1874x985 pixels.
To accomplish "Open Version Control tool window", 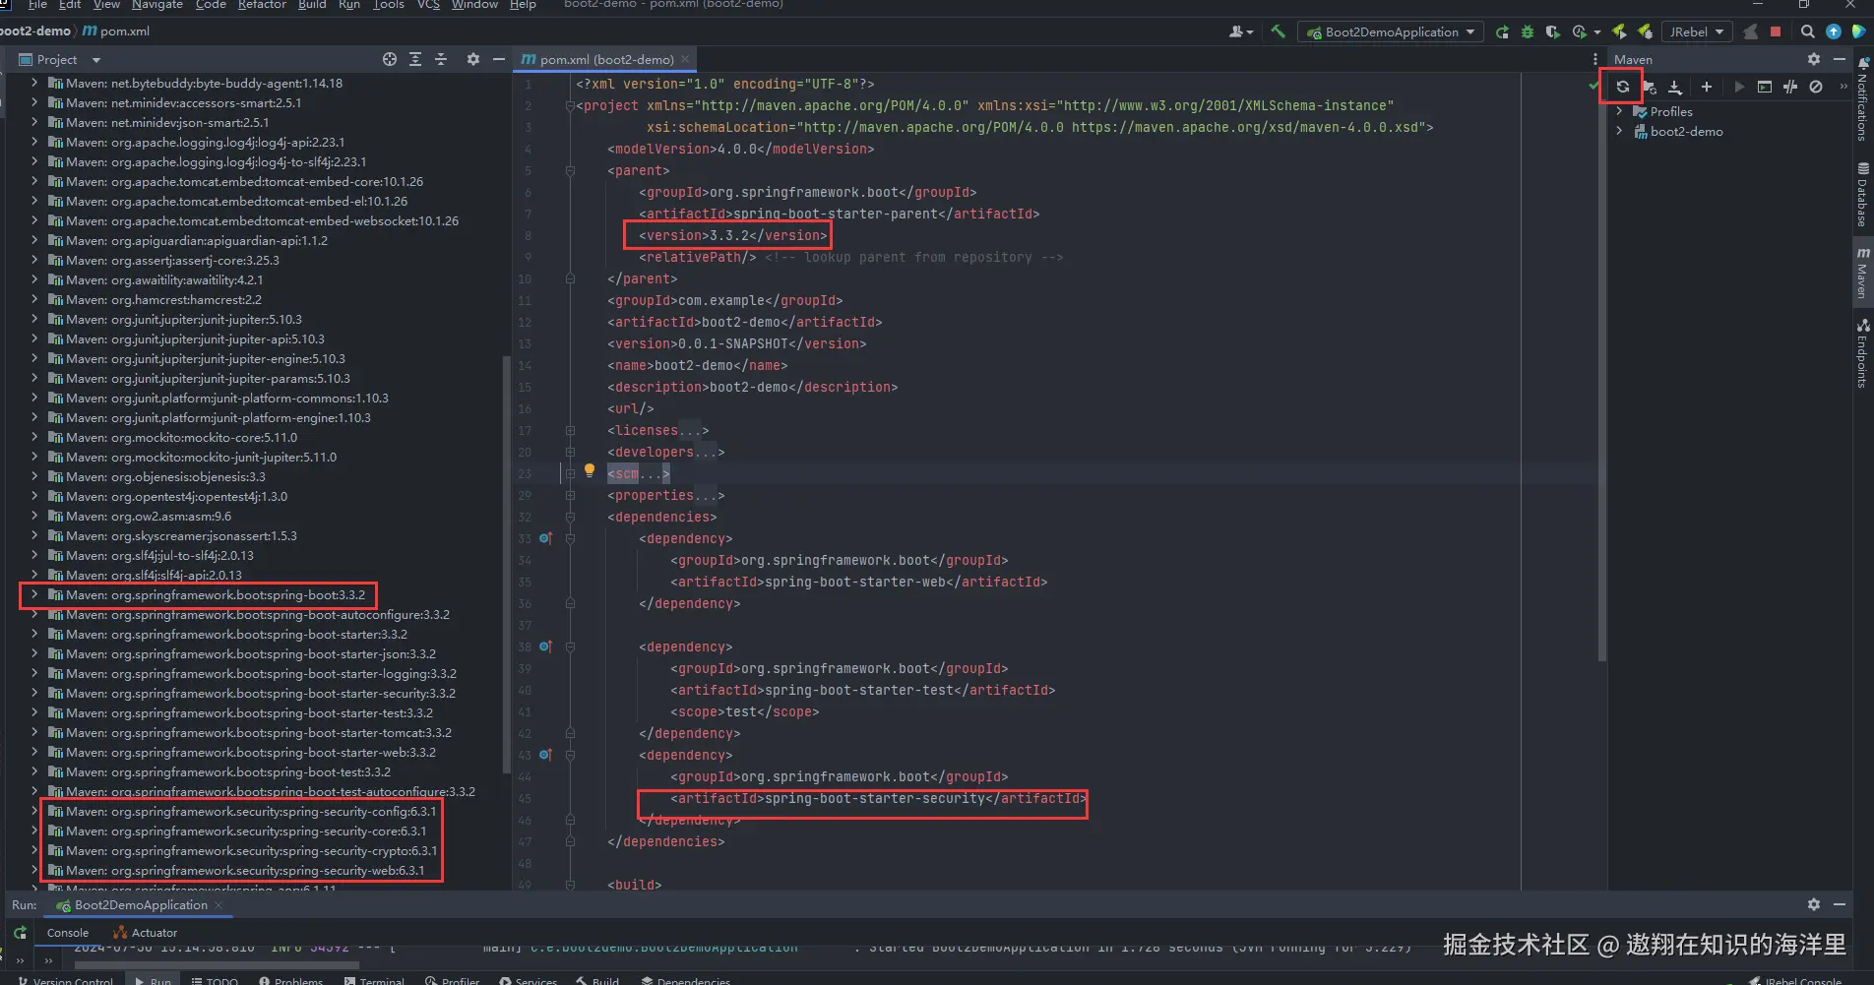I will point(65,980).
